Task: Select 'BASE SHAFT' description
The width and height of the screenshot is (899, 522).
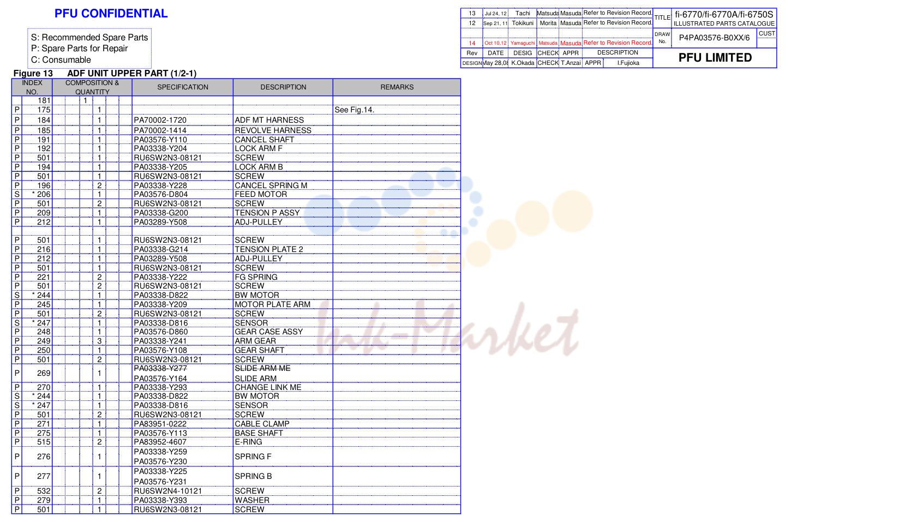Action: [x=259, y=433]
